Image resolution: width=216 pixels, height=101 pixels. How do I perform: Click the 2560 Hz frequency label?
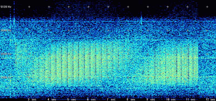(6, 54)
